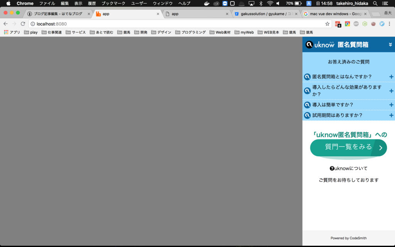Screen dimensions: 395x247
Task: Click the green JS extension icon
Action: [x=365, y=24]
